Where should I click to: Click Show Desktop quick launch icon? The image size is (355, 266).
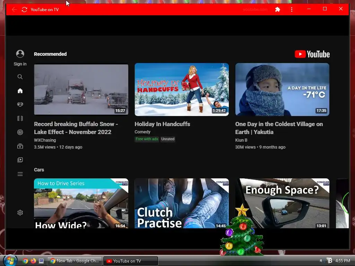pyautogui.click(x=41, y=261)
